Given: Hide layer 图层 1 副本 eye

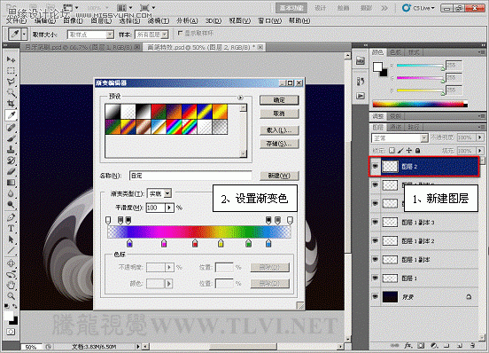Looking at the screenshot, I should [x=376, y=259].
